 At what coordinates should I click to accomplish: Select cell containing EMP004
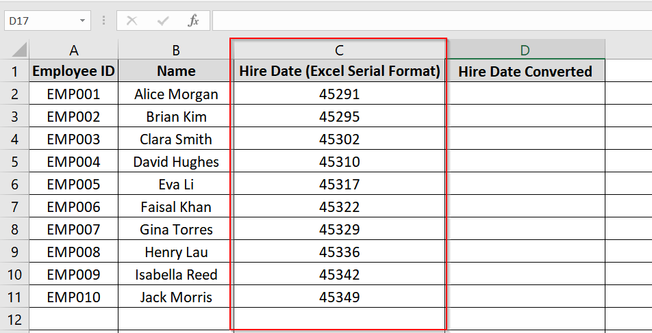73,161
